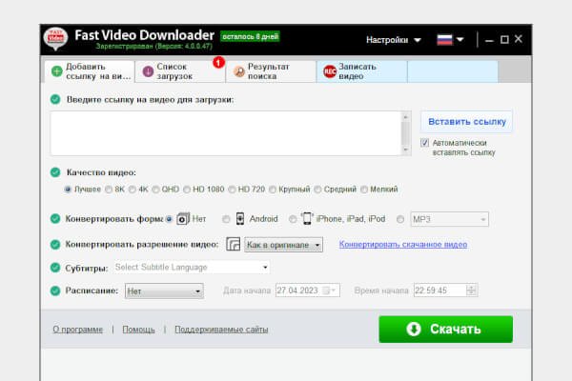
Task: Toggle Автоматически вставлять ссылку checkbox
Action: coord(424,143)
